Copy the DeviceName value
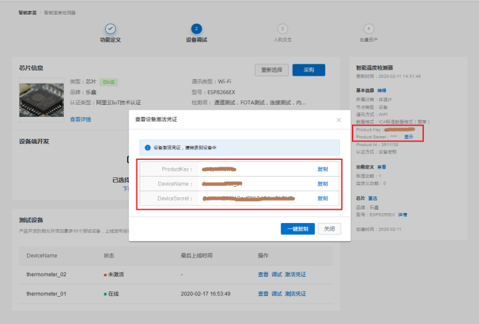The image size is (479, 324). [x=323, y=184]
